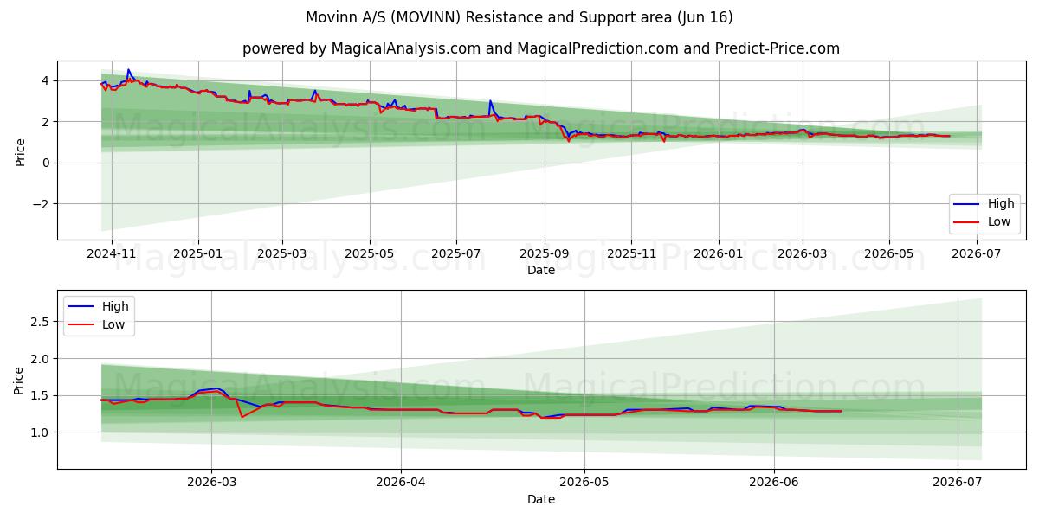Viewport: 1039px width, 519px height.
Task: Click the '2026-07' x-axis label on the bottom chart
Action: point(958,484)
